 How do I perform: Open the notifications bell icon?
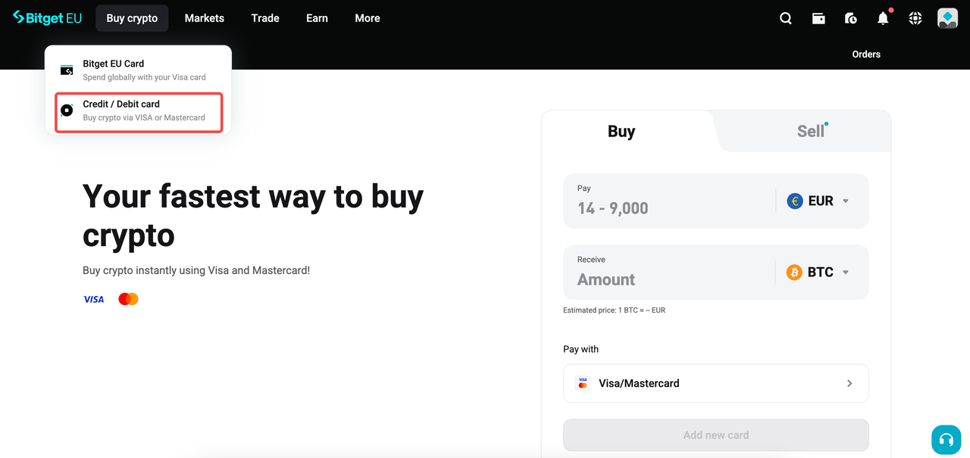pos(884,17)
